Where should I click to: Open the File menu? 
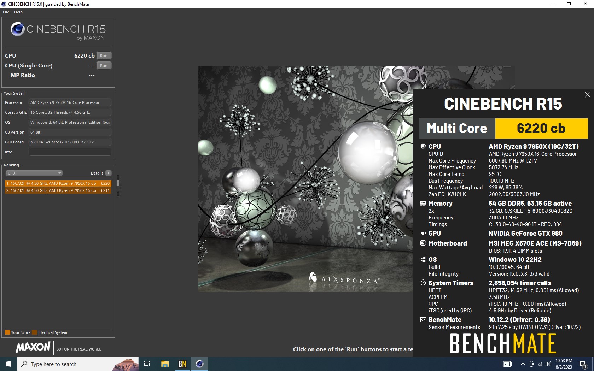tap(6, 12)
